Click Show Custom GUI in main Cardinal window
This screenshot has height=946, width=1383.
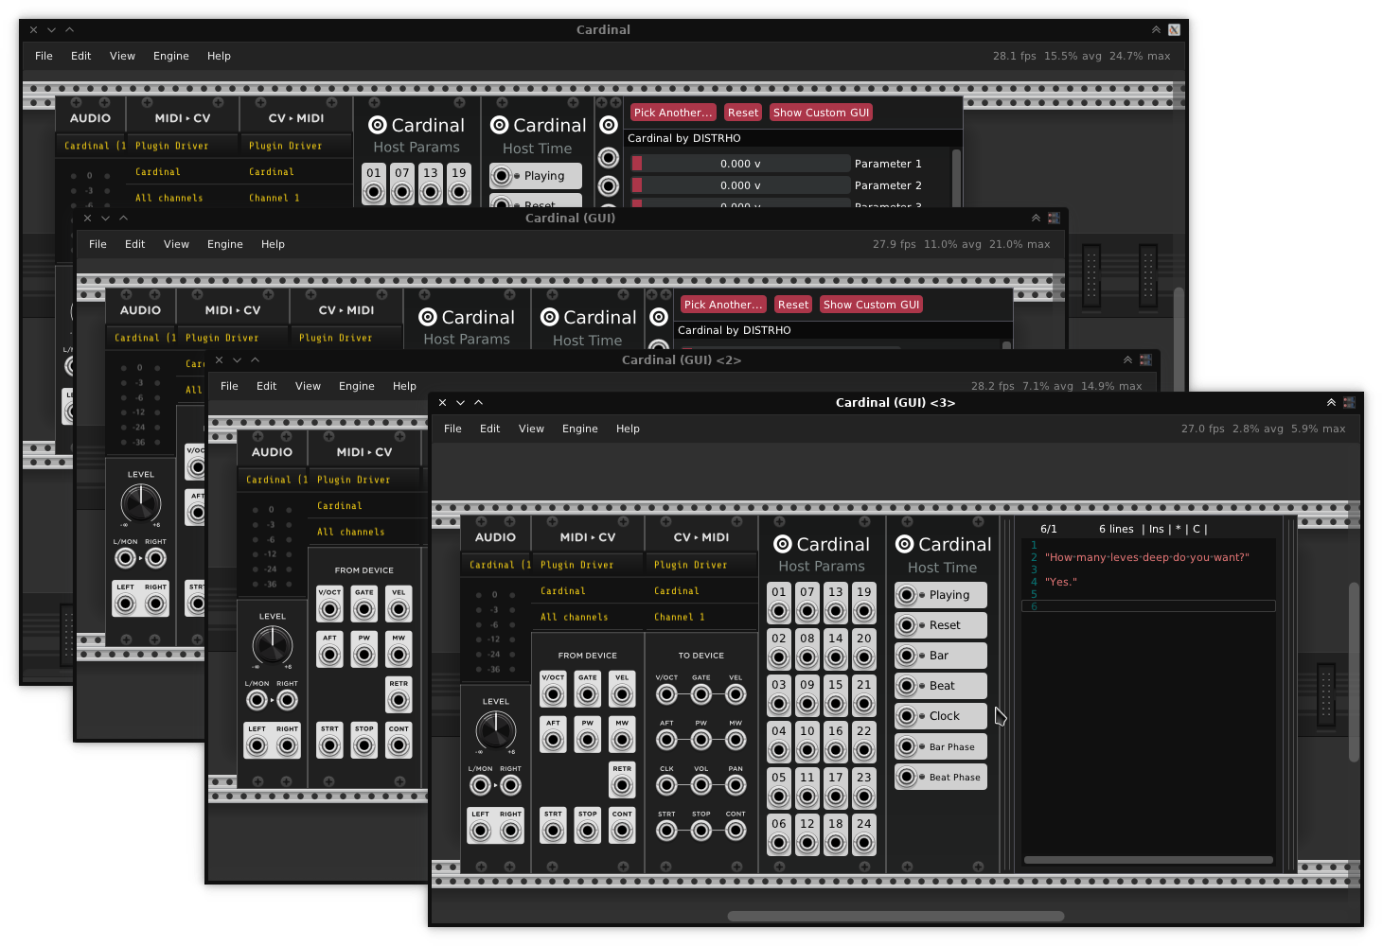821,113
